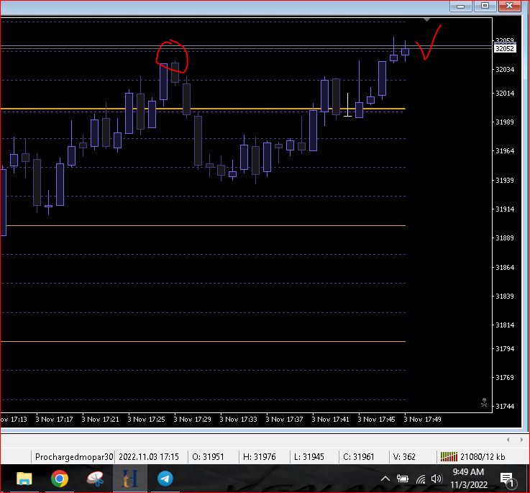Screen dimensions: 530x493
Task: Show hidden system tray icons
Action: click(385, 479)
